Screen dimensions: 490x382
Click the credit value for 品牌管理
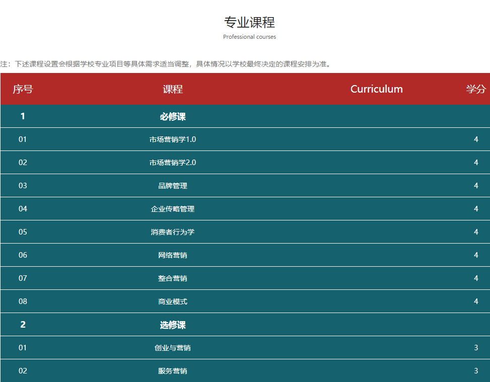tap(476, 186)
